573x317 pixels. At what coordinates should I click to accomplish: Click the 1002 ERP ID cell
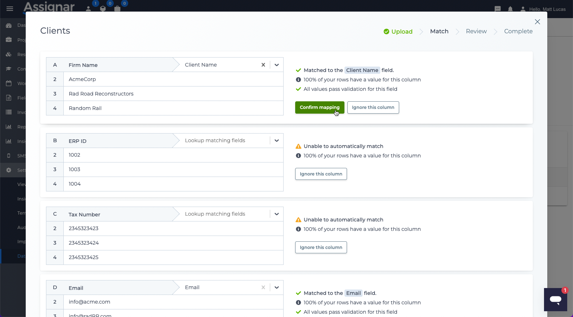[x=173, y=155]
